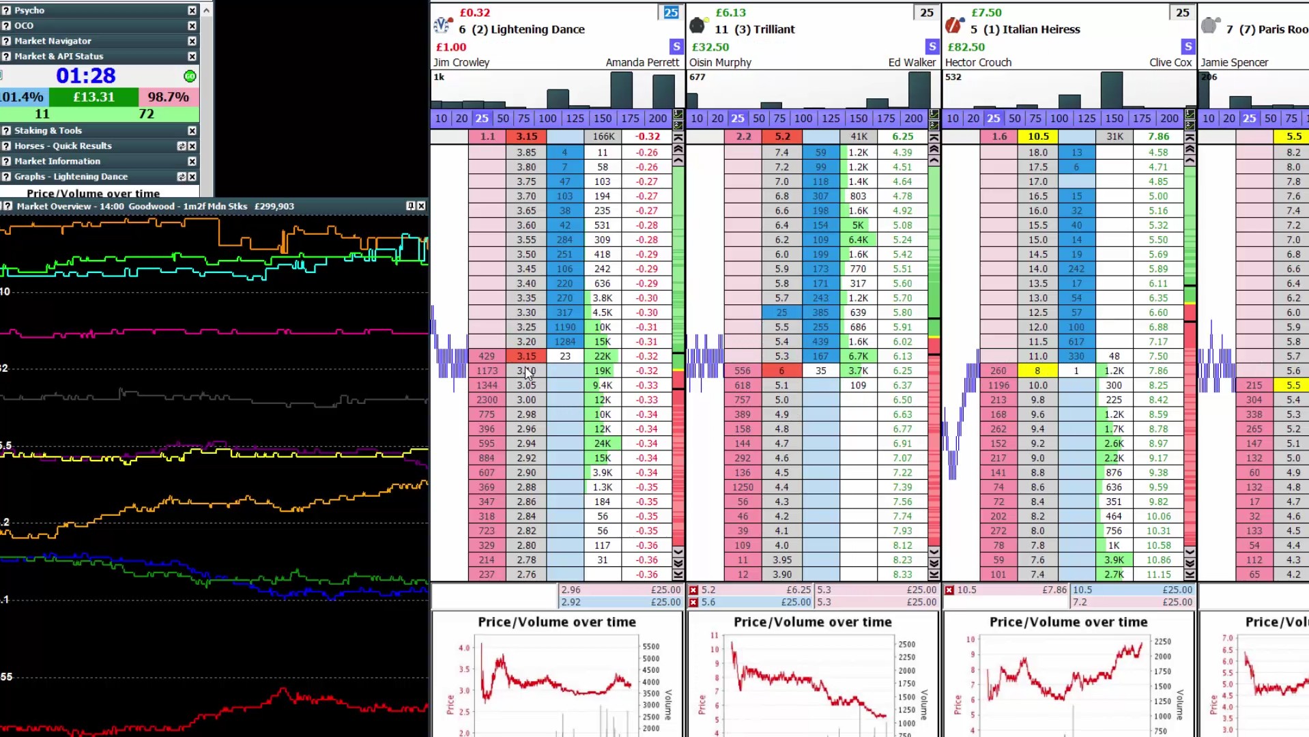Collapse the Graphs - Lightening Dance panel
Image resolution: width=1309 pixels, height=737 pixels.
pyautogui.click(x=100, y=177)
